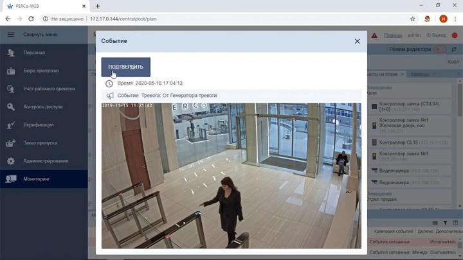Select Контроллер CL15 item
This screenshot has width=463, height=260.
tap(409, 143)
